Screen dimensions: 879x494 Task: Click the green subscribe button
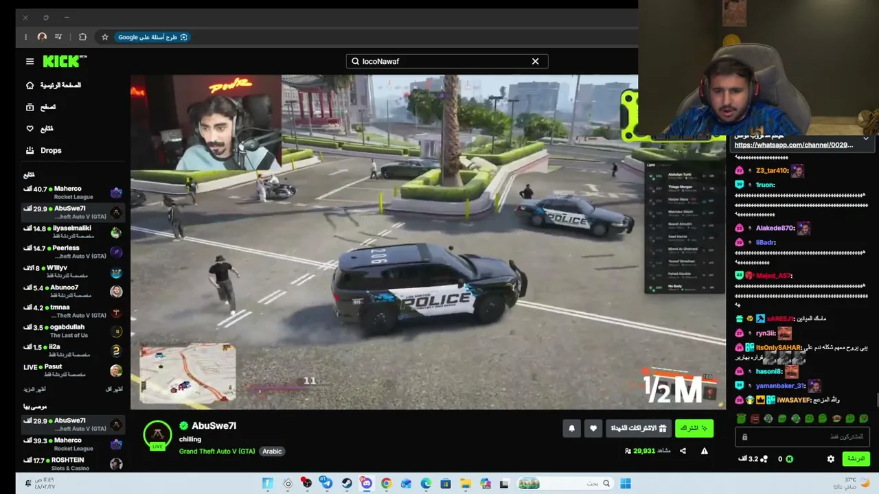(x=694, y=428)
